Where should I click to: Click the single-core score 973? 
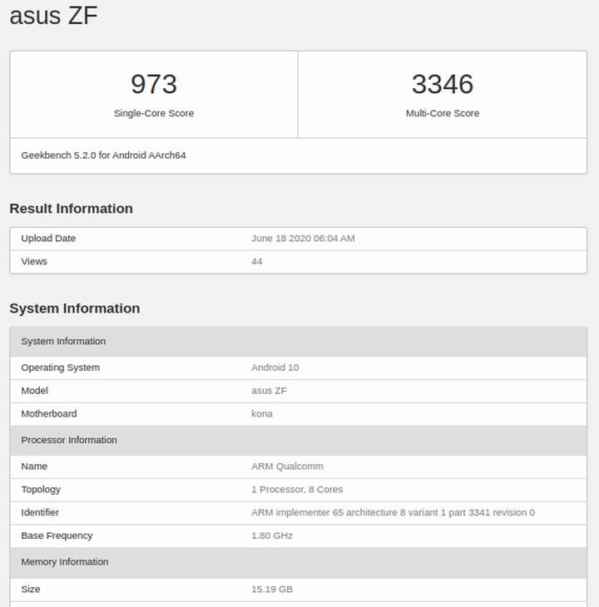(x=154, y=84)
